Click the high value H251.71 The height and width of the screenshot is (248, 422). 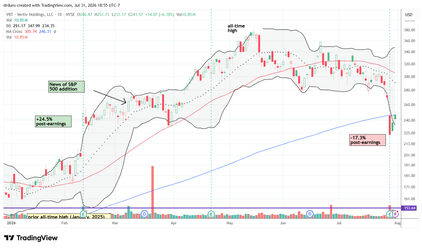pyautogui.click(x=101, y=15)
